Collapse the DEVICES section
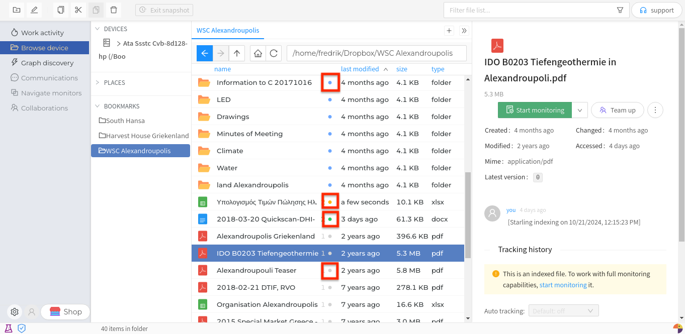The image size is (685, 334). pyautogui.click(x=98, y=29)
